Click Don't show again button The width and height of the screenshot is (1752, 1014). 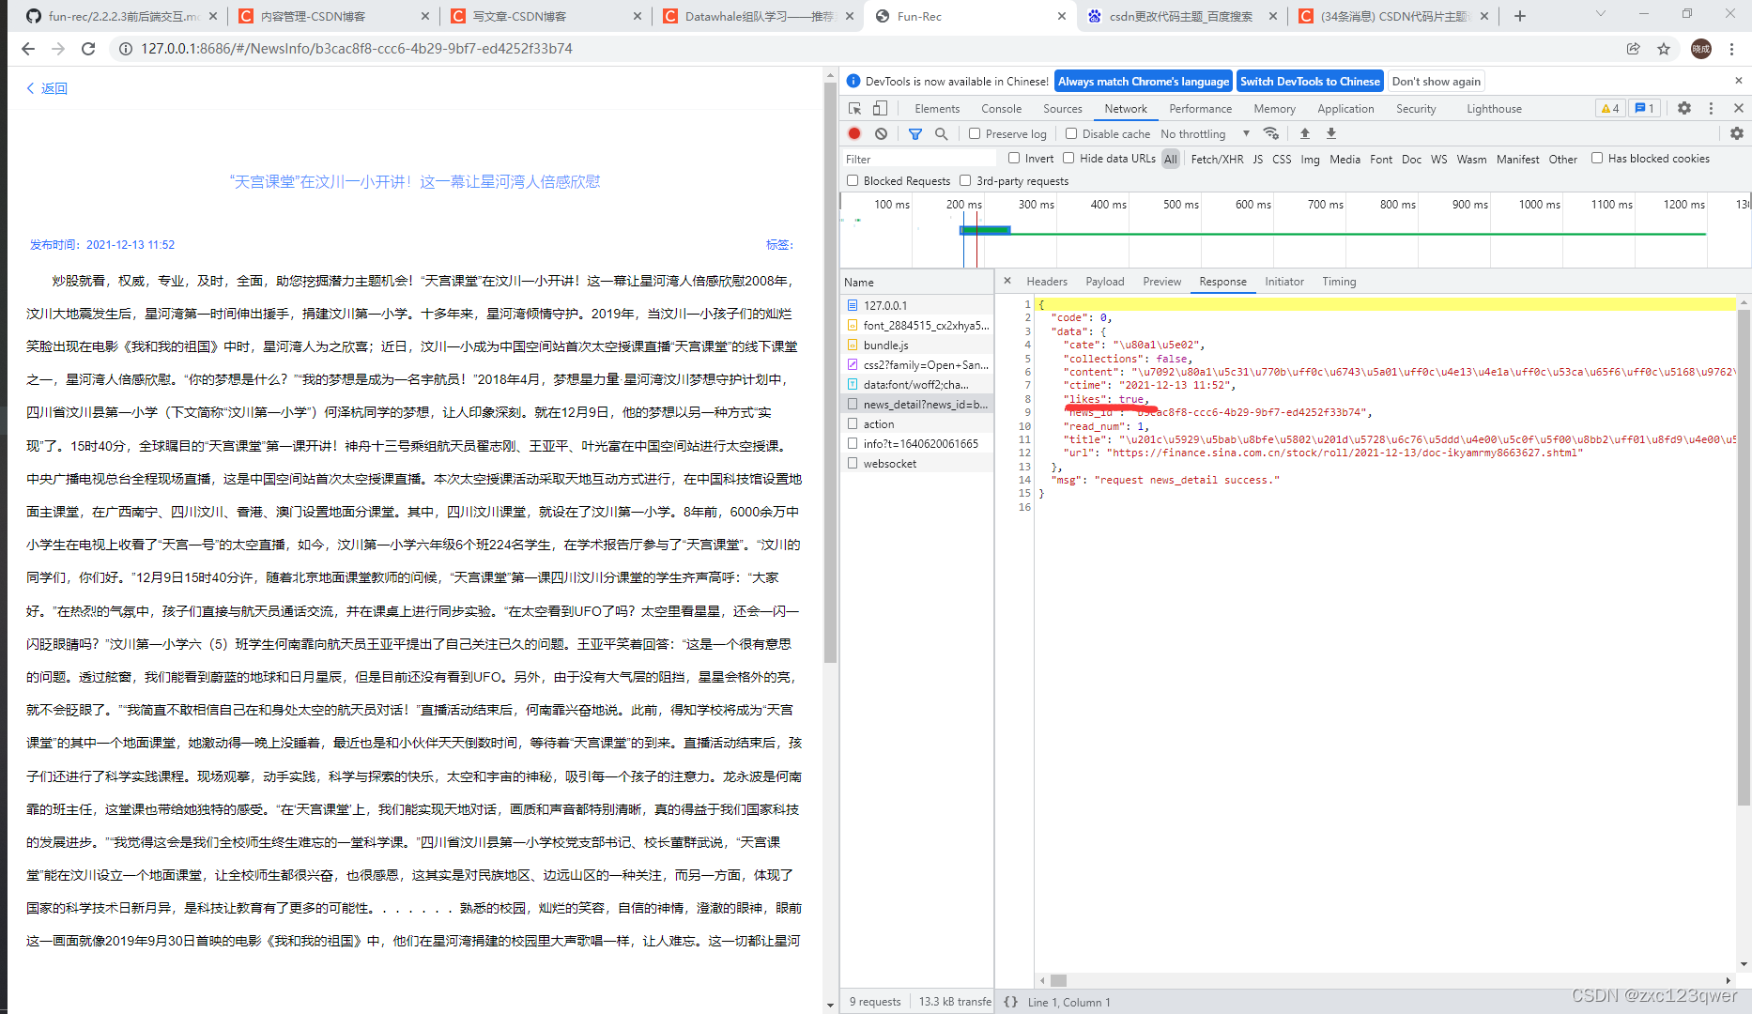(x=1436, y=82)
